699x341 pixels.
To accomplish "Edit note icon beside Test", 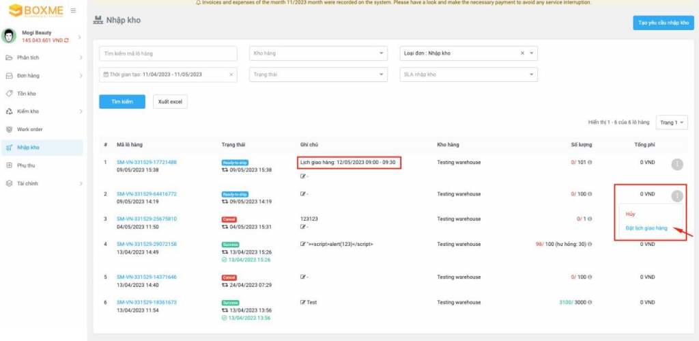I will click(x=303, y=302).
